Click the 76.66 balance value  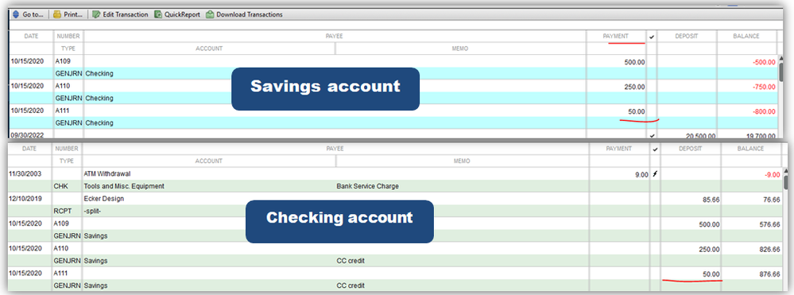point(772,200)
